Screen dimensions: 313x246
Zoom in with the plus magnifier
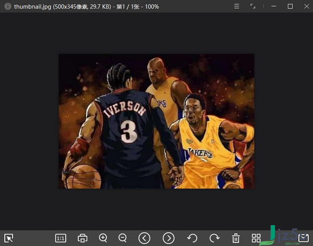103,238
